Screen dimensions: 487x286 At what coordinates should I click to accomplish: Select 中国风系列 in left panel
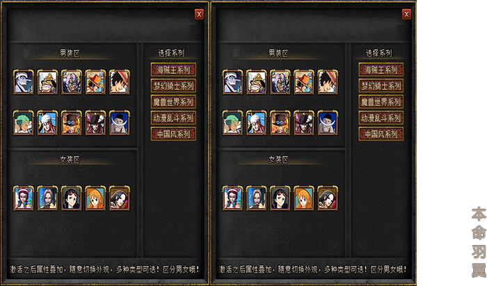(x=173, y=134)
